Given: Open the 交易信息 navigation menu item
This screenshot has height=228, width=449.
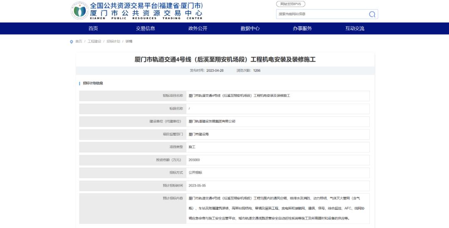Looking at the screenshot, I should point(146,28).
